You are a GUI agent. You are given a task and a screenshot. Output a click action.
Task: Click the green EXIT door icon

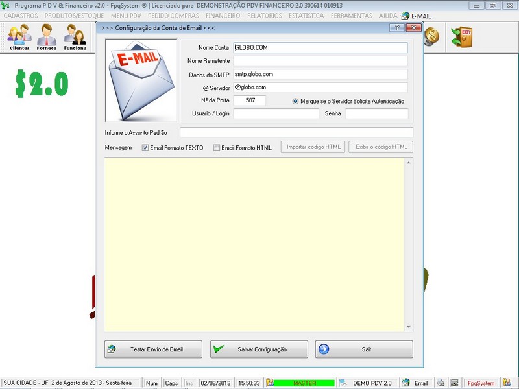462,37
